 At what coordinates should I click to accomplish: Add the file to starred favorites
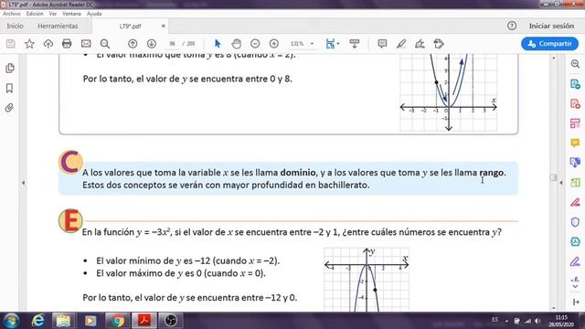pos(29,44)
